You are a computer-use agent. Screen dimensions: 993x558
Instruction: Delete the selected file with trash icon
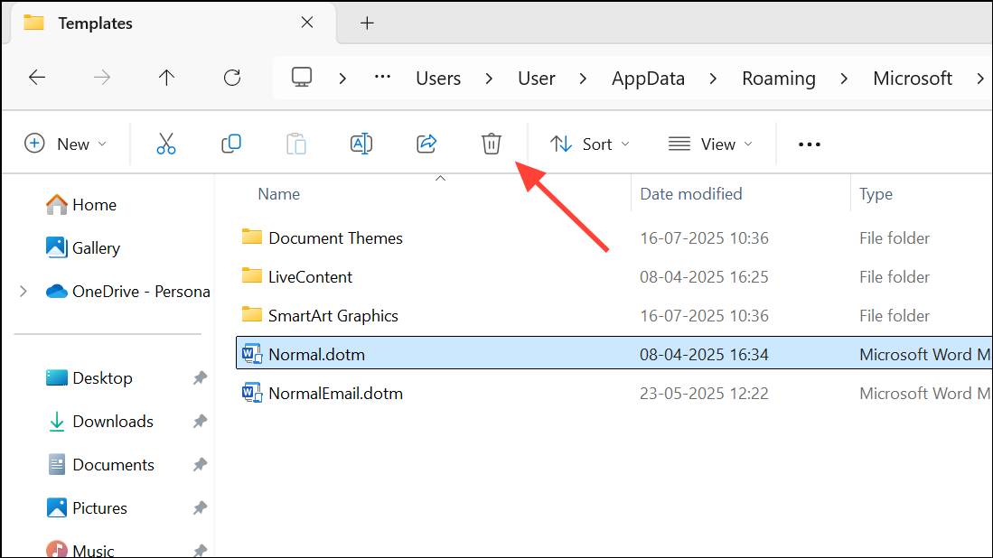point(491,144)
